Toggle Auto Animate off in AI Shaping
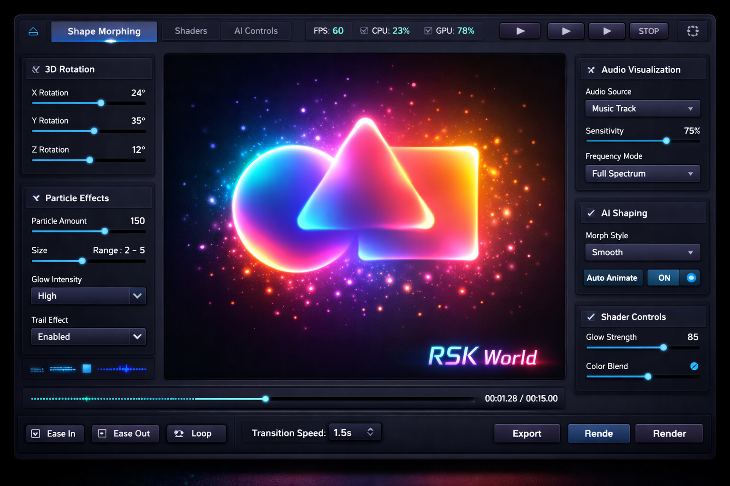 (690, 278)
